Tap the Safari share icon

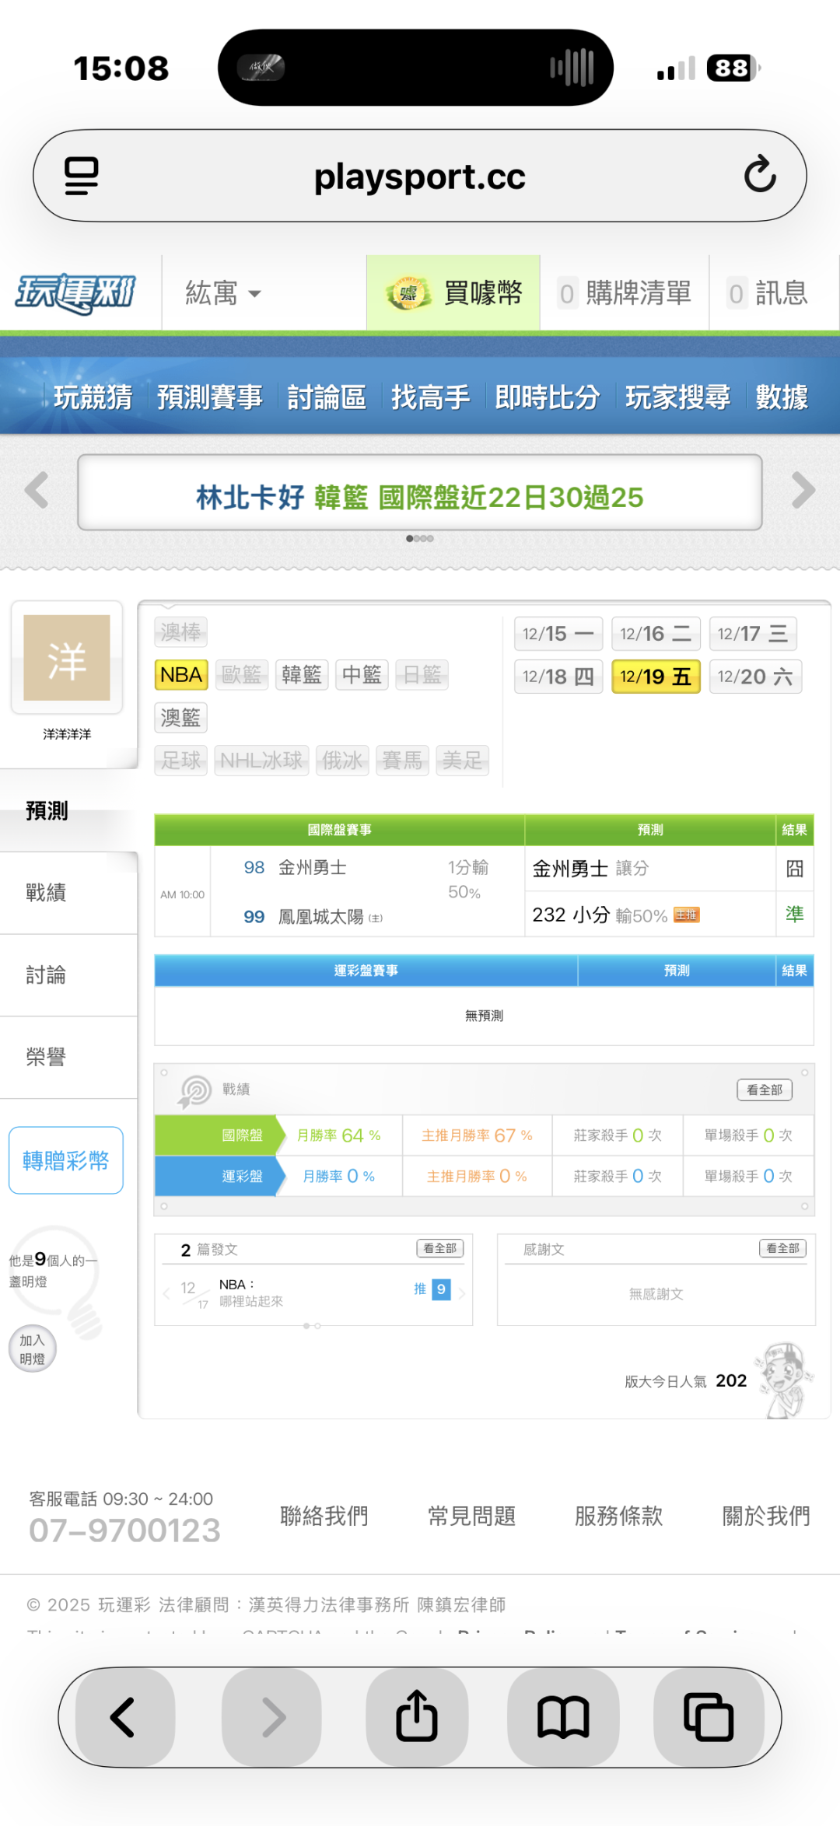tap(417, 1717)
